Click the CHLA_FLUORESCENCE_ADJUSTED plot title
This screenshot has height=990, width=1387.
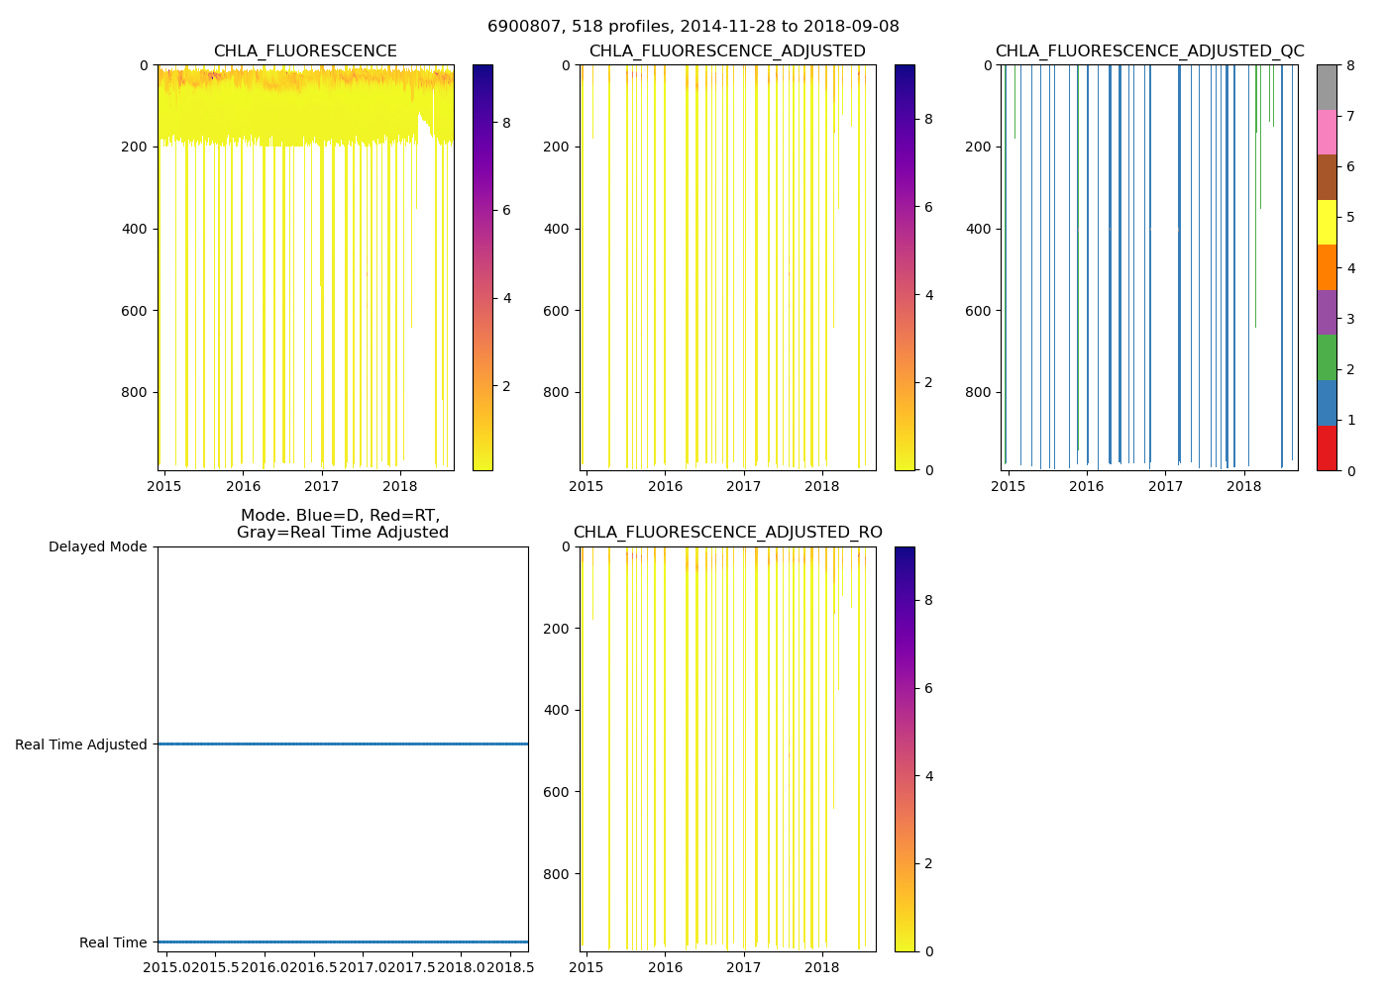tap(727, 51)
